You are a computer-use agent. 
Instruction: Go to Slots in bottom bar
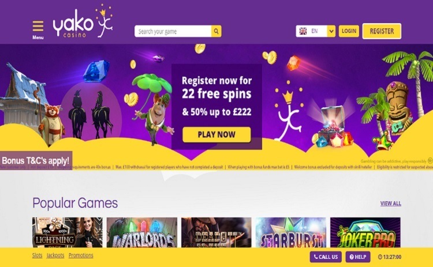[38, 255]
